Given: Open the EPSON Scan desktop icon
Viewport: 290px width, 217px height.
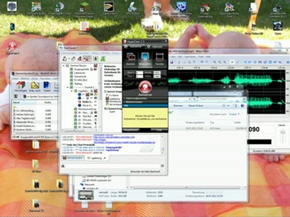Looking at the screenshot, I should click(132, 8).
